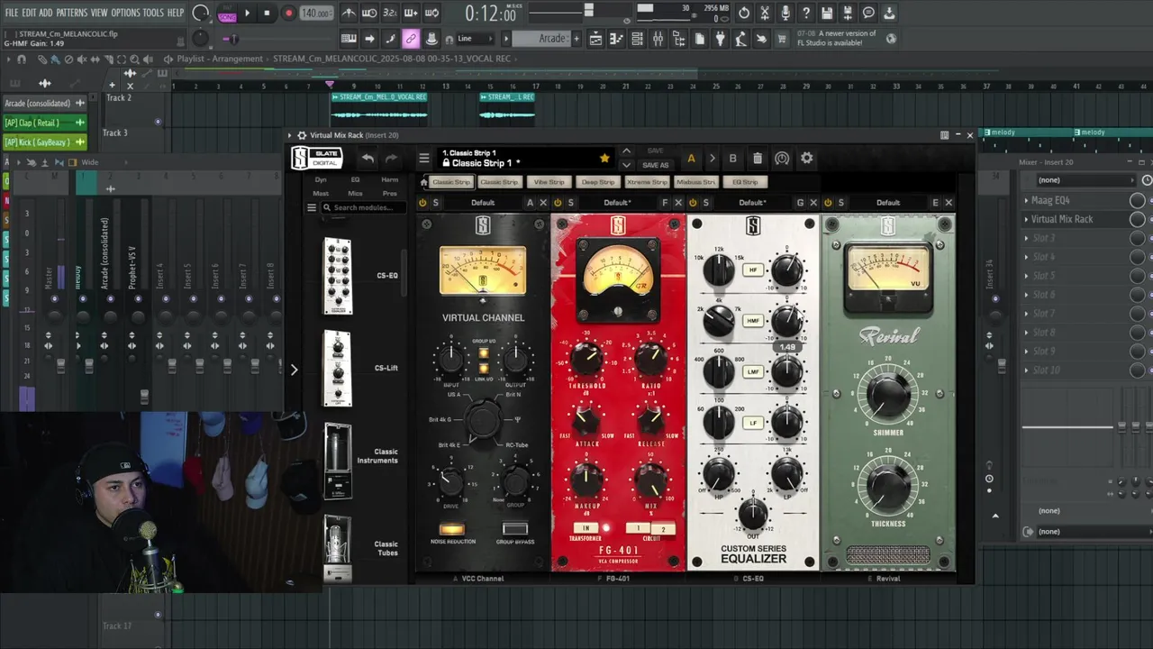The height and width of the screenshot is (649, 1153).
Task: Filter modules by Harm category
Action: click(x=389, y=179)
